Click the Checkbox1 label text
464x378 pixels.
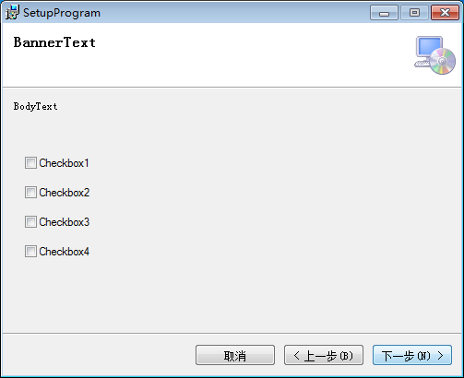point(64,163)
